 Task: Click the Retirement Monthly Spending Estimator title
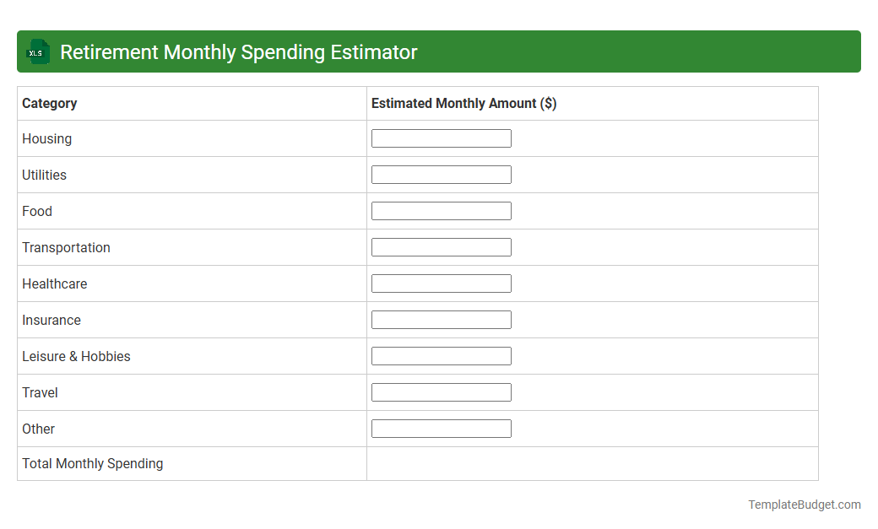click(x=238, y=51)
